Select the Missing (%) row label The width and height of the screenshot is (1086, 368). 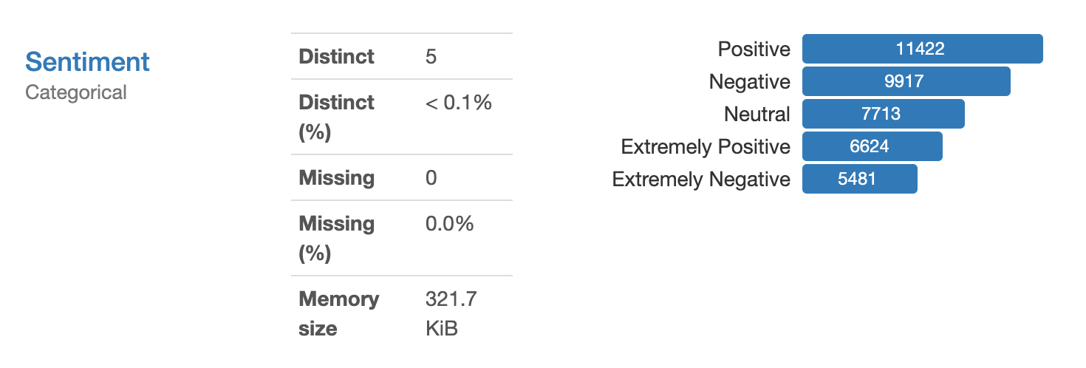336,238
